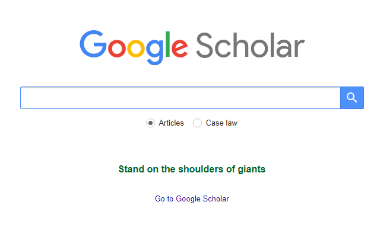Screen dimensions: 380x237
Task: Click the word "giants" in the tagline
Action: point(252,169)
